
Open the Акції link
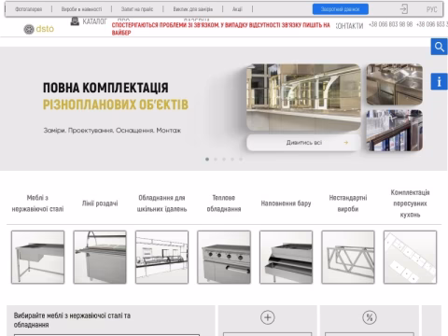237,9
